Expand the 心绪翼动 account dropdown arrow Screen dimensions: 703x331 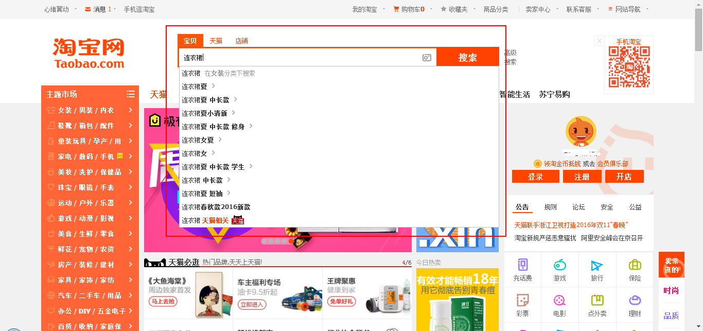click(x=76, y=9)
